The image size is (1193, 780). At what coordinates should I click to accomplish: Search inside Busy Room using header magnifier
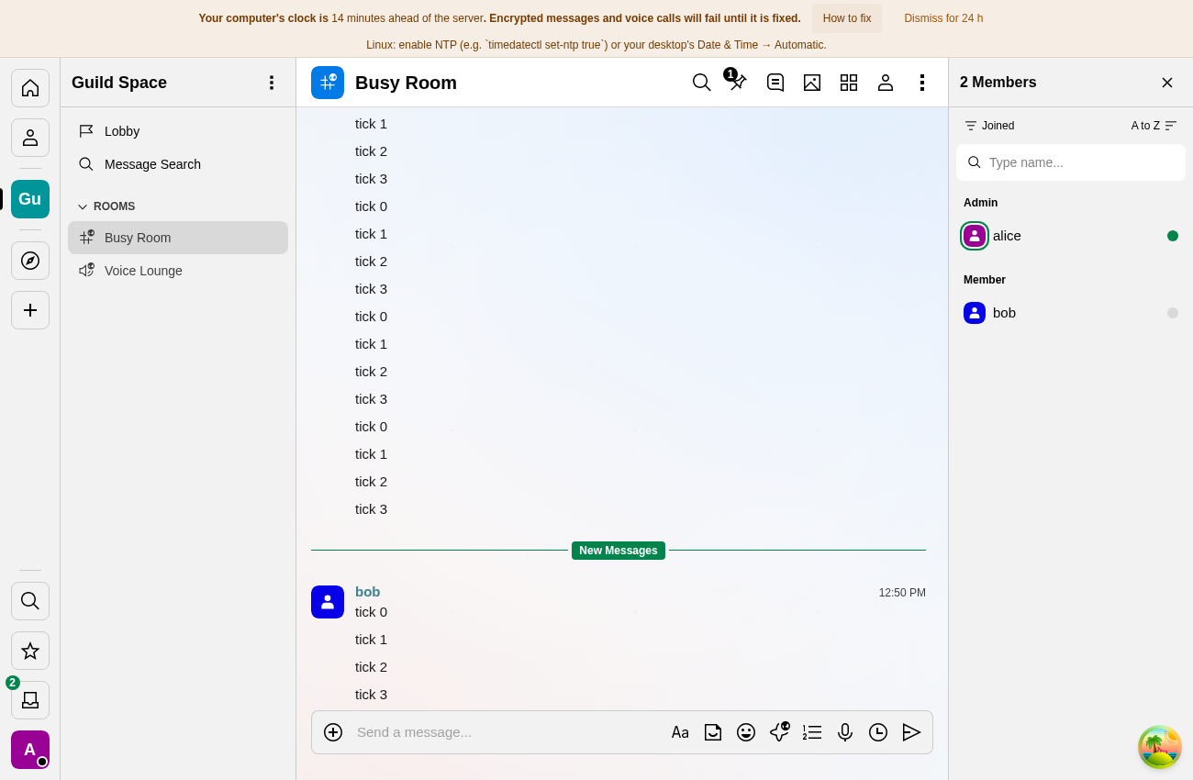702,83
